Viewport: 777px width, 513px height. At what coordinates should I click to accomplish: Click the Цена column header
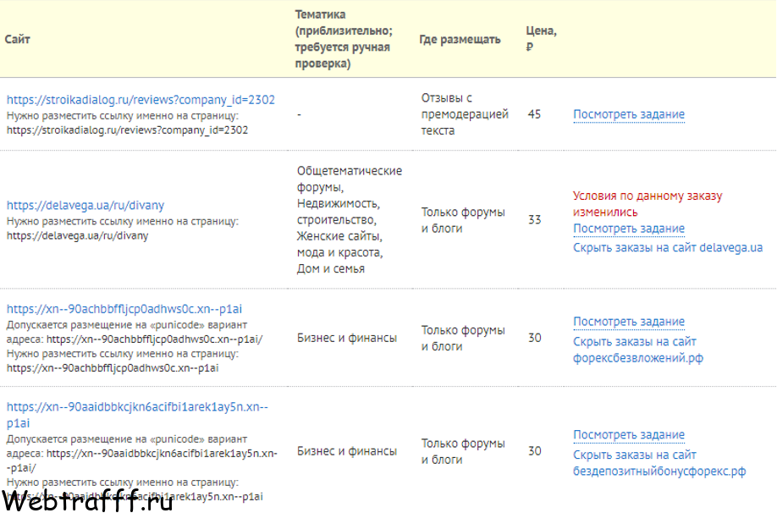(x=541, y=38)
